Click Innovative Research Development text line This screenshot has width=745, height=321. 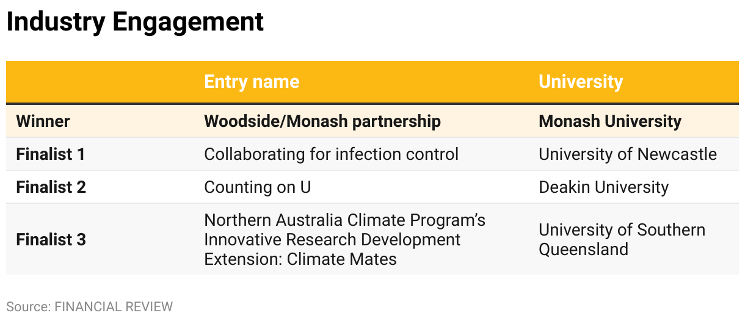pyautogui.click(x=332, y=239)
